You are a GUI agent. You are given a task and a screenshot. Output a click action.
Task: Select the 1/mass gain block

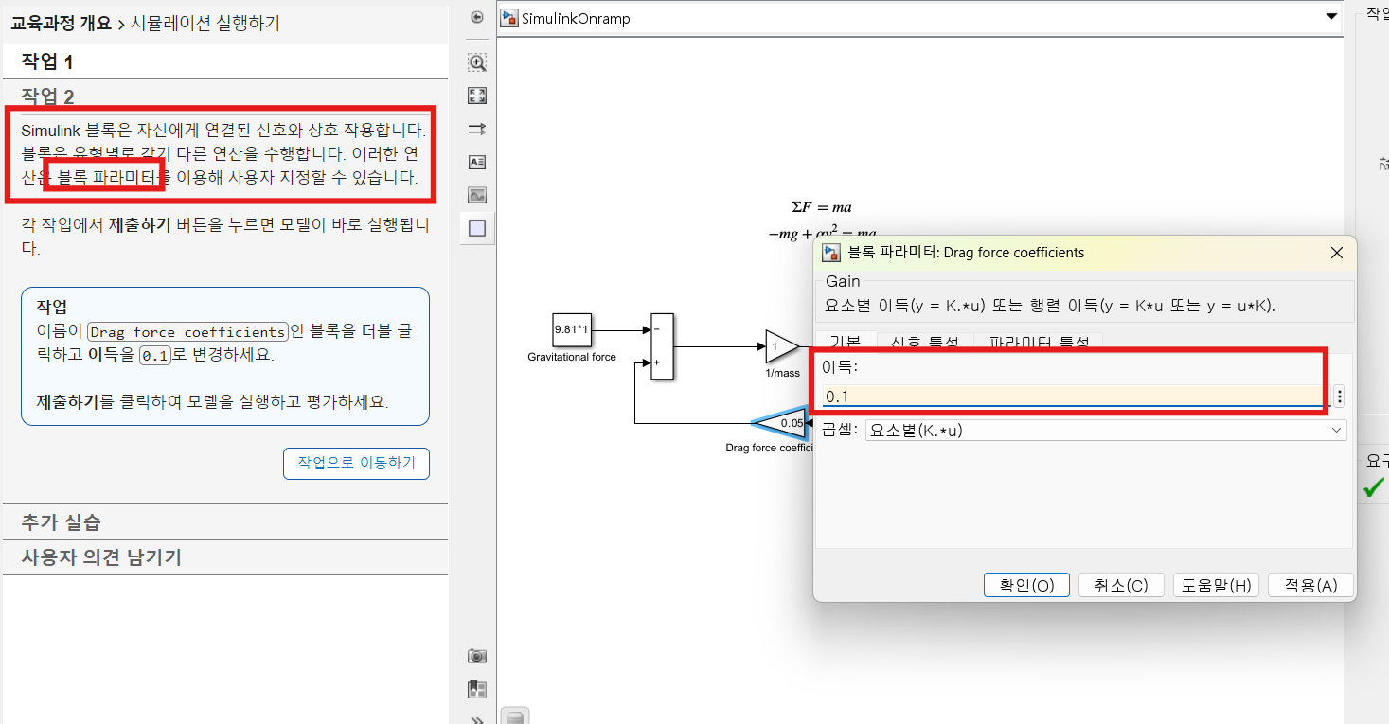(782, 346)
